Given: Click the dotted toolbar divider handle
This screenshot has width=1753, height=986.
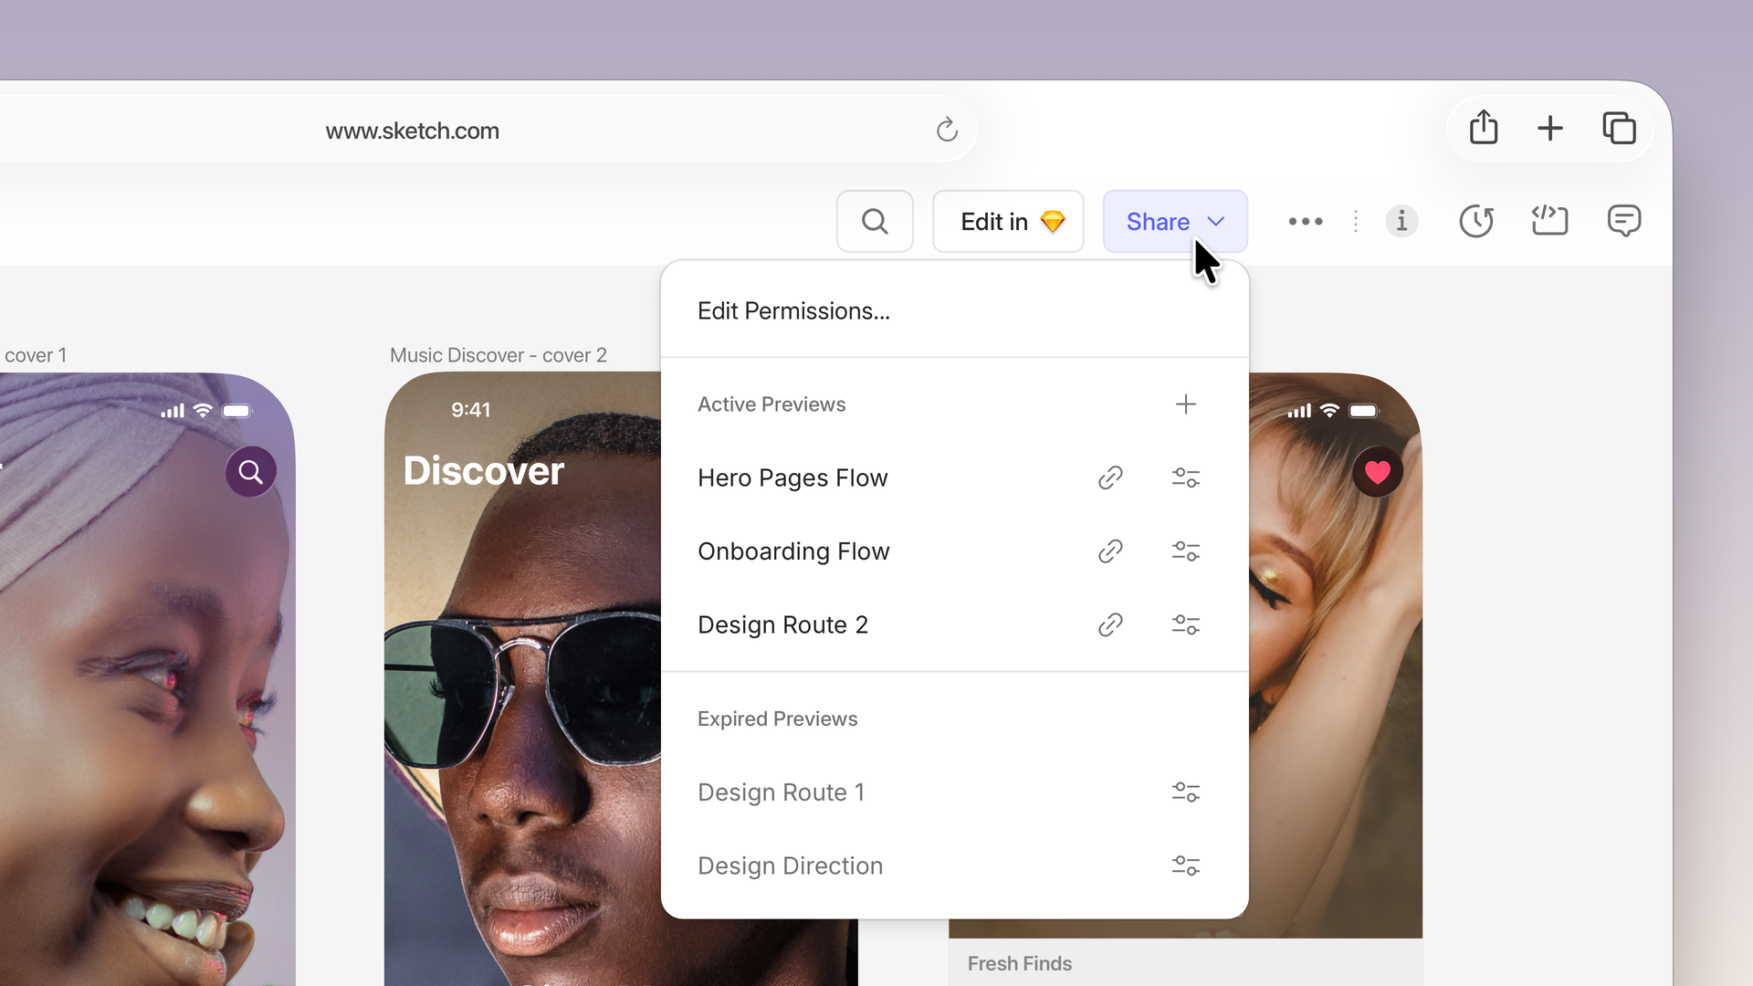Looking at the screenshot, I should 1356,221.
